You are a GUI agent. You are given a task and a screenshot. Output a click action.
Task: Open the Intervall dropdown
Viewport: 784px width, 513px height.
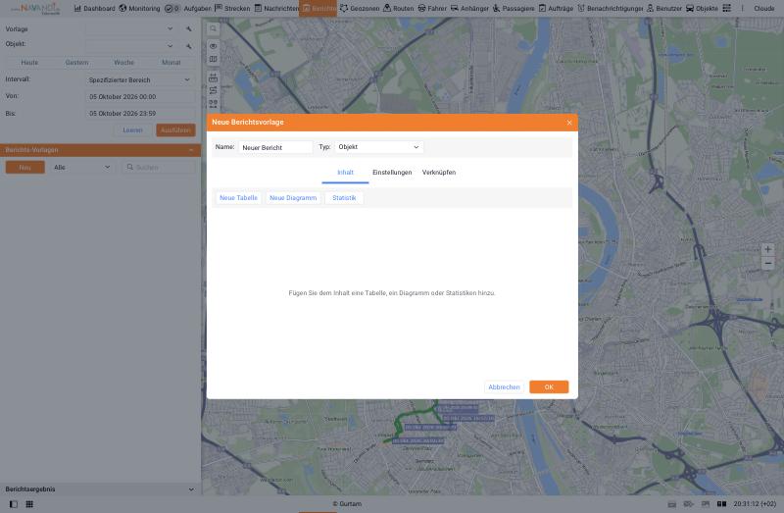coord(140,80)
